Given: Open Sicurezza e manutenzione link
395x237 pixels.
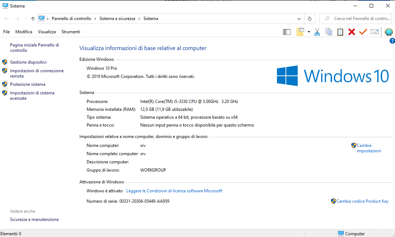Looking at the screenshot, I should [x=34, y=219].
